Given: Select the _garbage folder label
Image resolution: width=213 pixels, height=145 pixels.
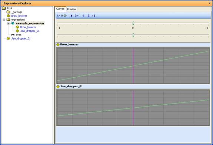Looking at the screenshot, I should pyautogui.click(x=17, y=12).
